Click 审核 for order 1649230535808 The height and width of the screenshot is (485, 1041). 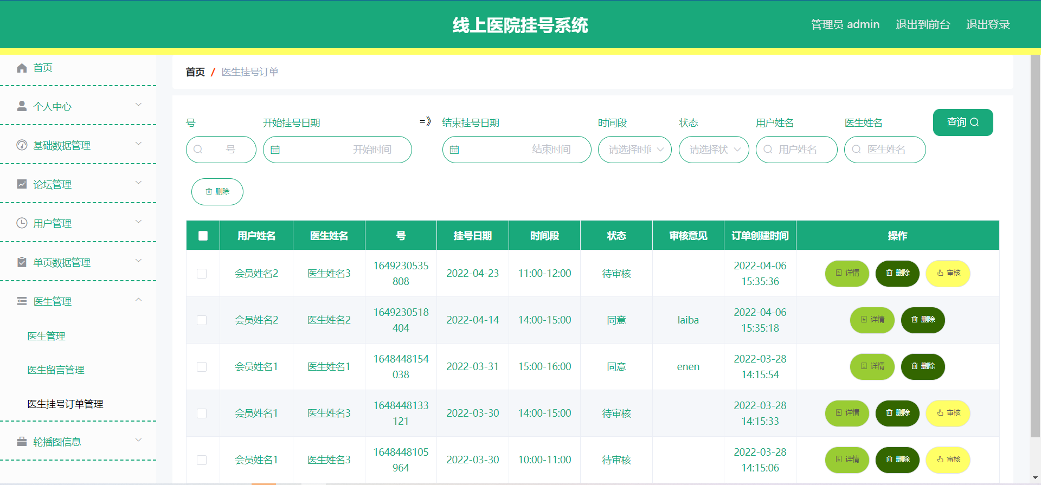(x=948, y=274)
